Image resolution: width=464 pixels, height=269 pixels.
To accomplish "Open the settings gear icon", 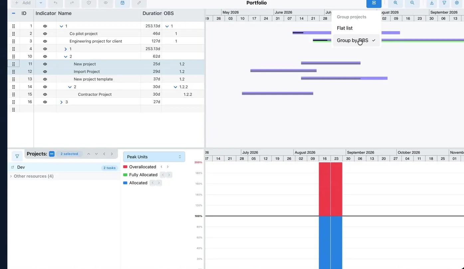I will (x=457, y=3).
